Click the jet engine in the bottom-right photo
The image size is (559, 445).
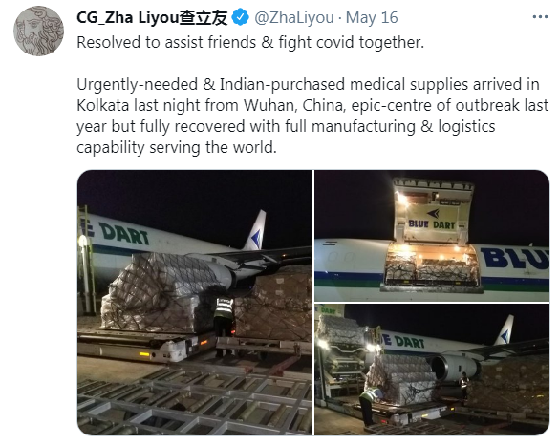click(x=454, y=367)
